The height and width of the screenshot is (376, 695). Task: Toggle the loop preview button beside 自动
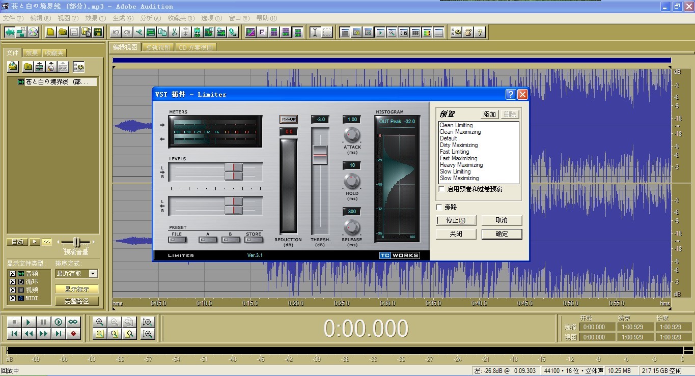(47, 242)
